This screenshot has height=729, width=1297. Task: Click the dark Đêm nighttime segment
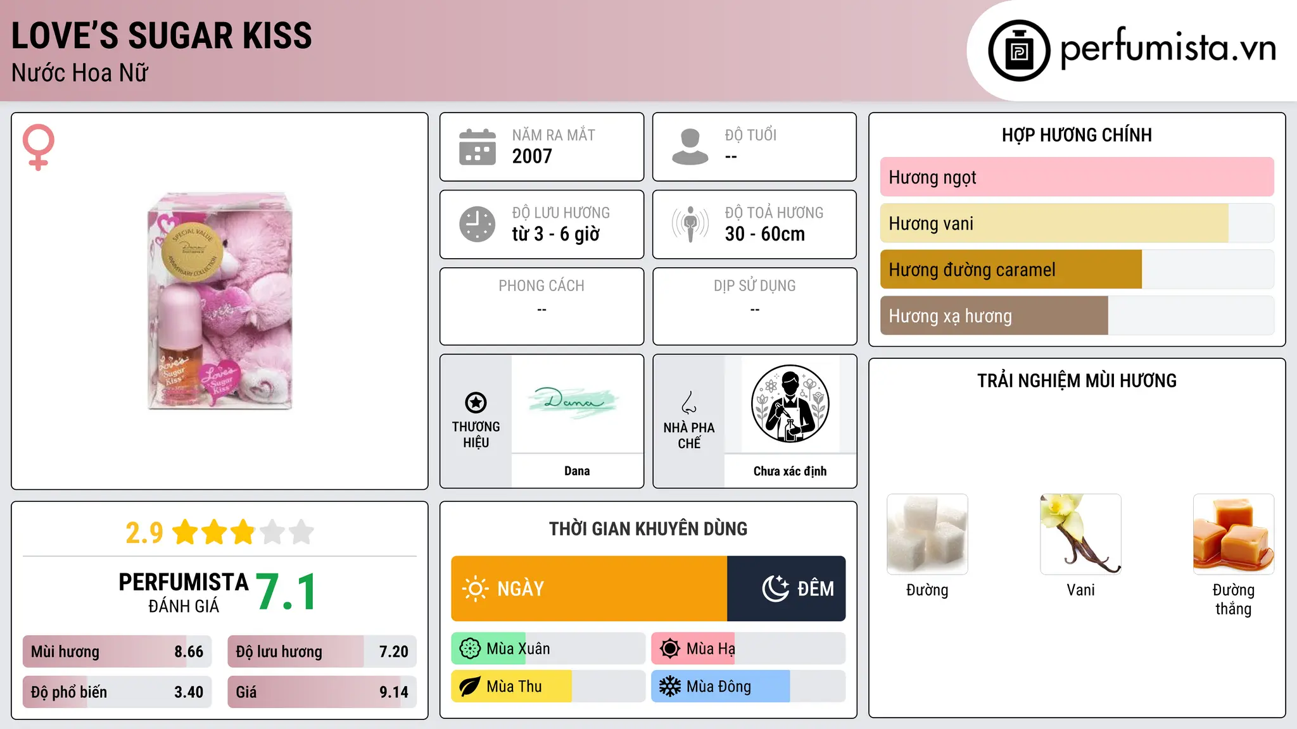coord(787,589)
